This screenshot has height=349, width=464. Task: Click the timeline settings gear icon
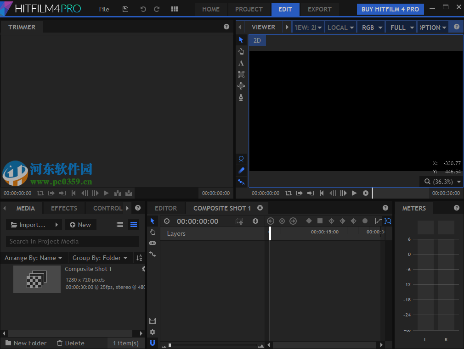point(153,332)
